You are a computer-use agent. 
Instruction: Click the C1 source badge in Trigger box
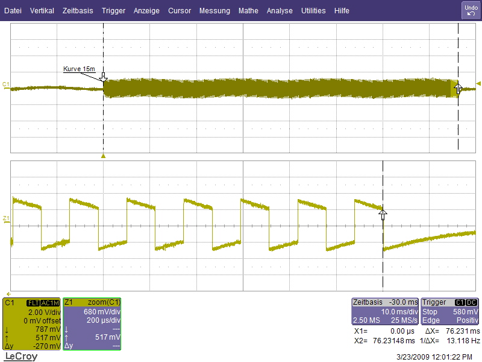(460, 303)
